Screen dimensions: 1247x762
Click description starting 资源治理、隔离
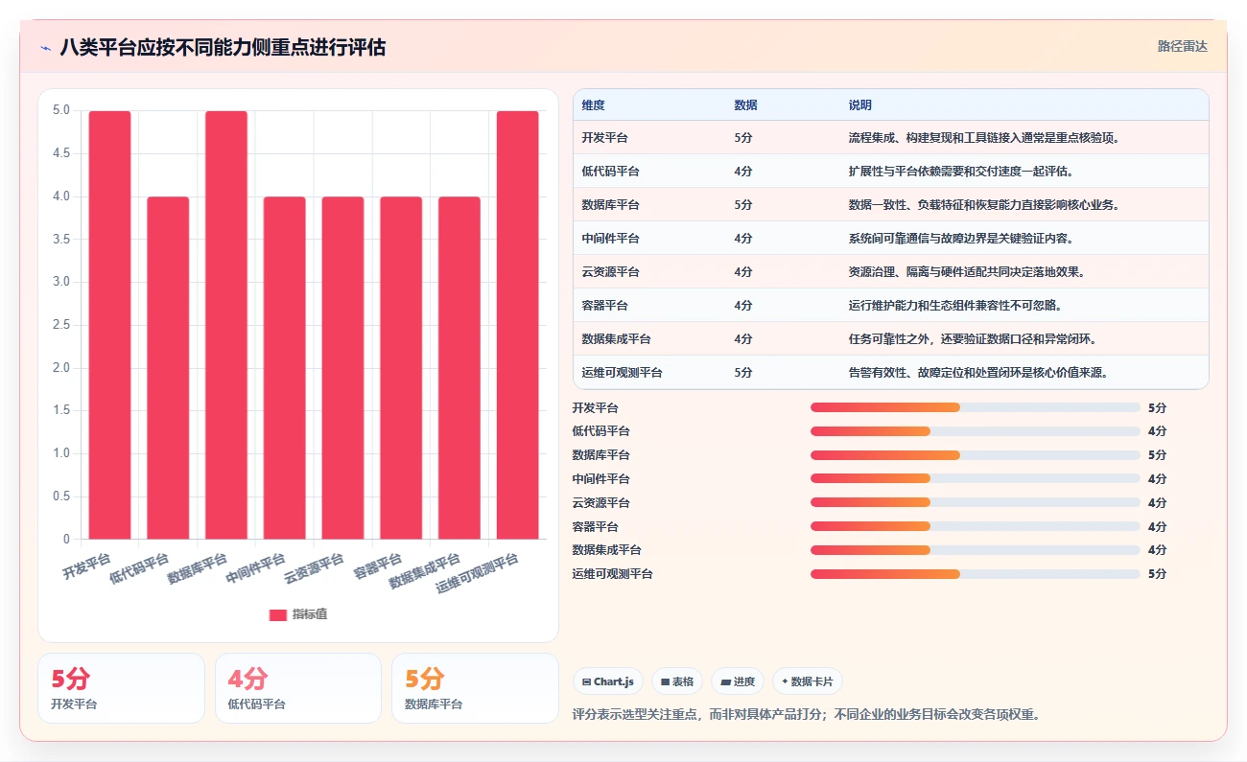tap(967, 272)
